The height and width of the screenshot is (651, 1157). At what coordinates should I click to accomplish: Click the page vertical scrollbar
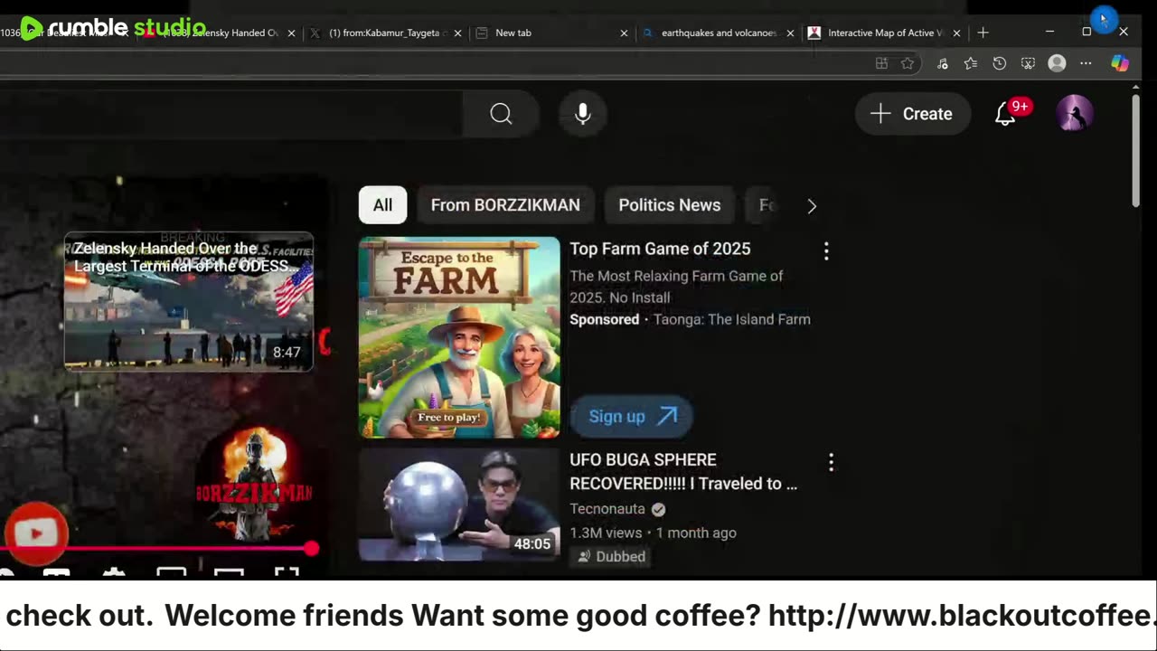(1136, 152)
